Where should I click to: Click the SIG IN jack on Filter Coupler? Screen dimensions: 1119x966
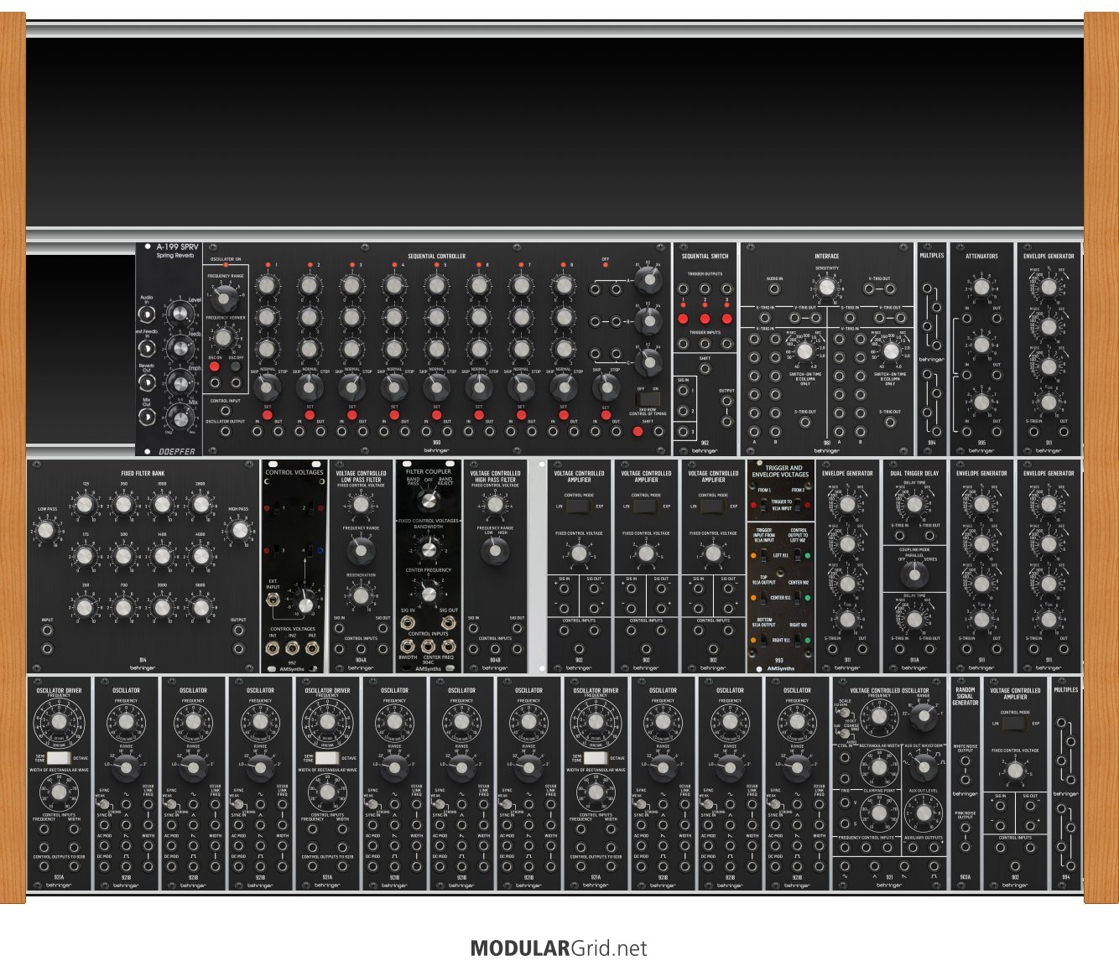click(408, 622)
